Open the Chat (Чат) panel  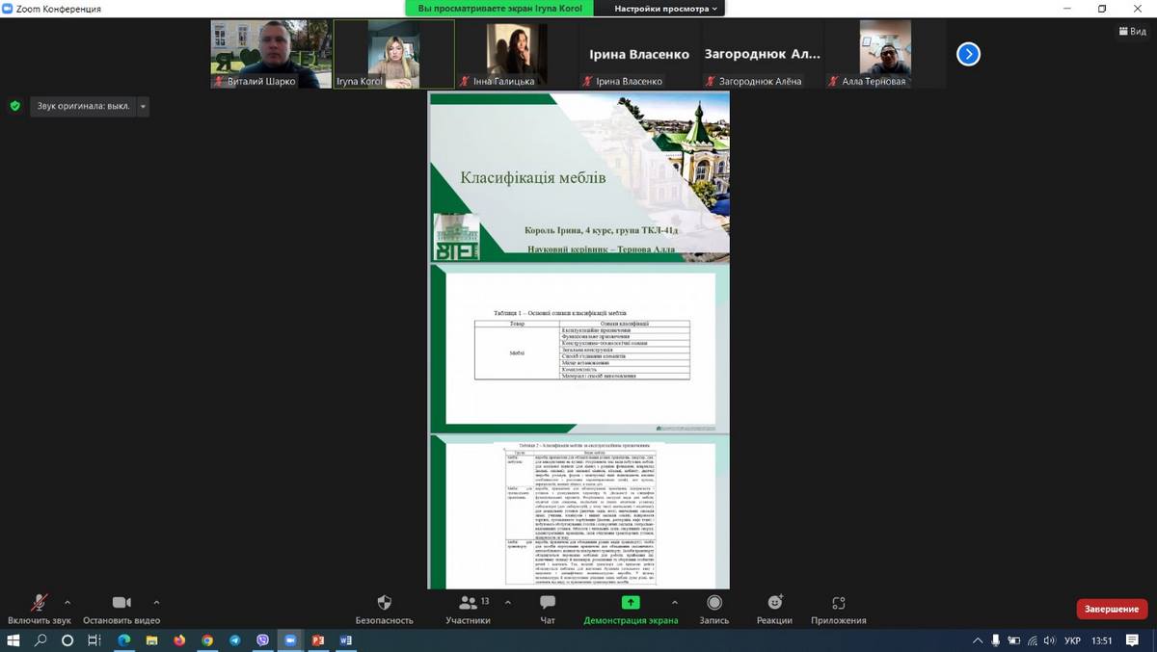pos(547,603)
